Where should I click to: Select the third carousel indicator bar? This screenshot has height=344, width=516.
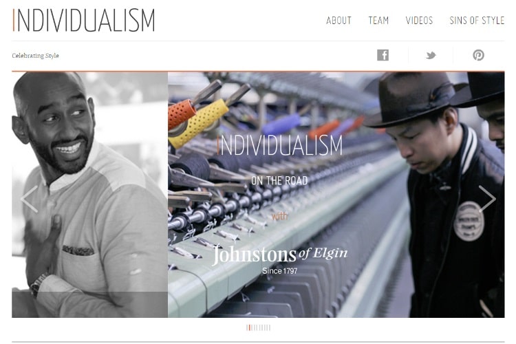click(252, 327)
